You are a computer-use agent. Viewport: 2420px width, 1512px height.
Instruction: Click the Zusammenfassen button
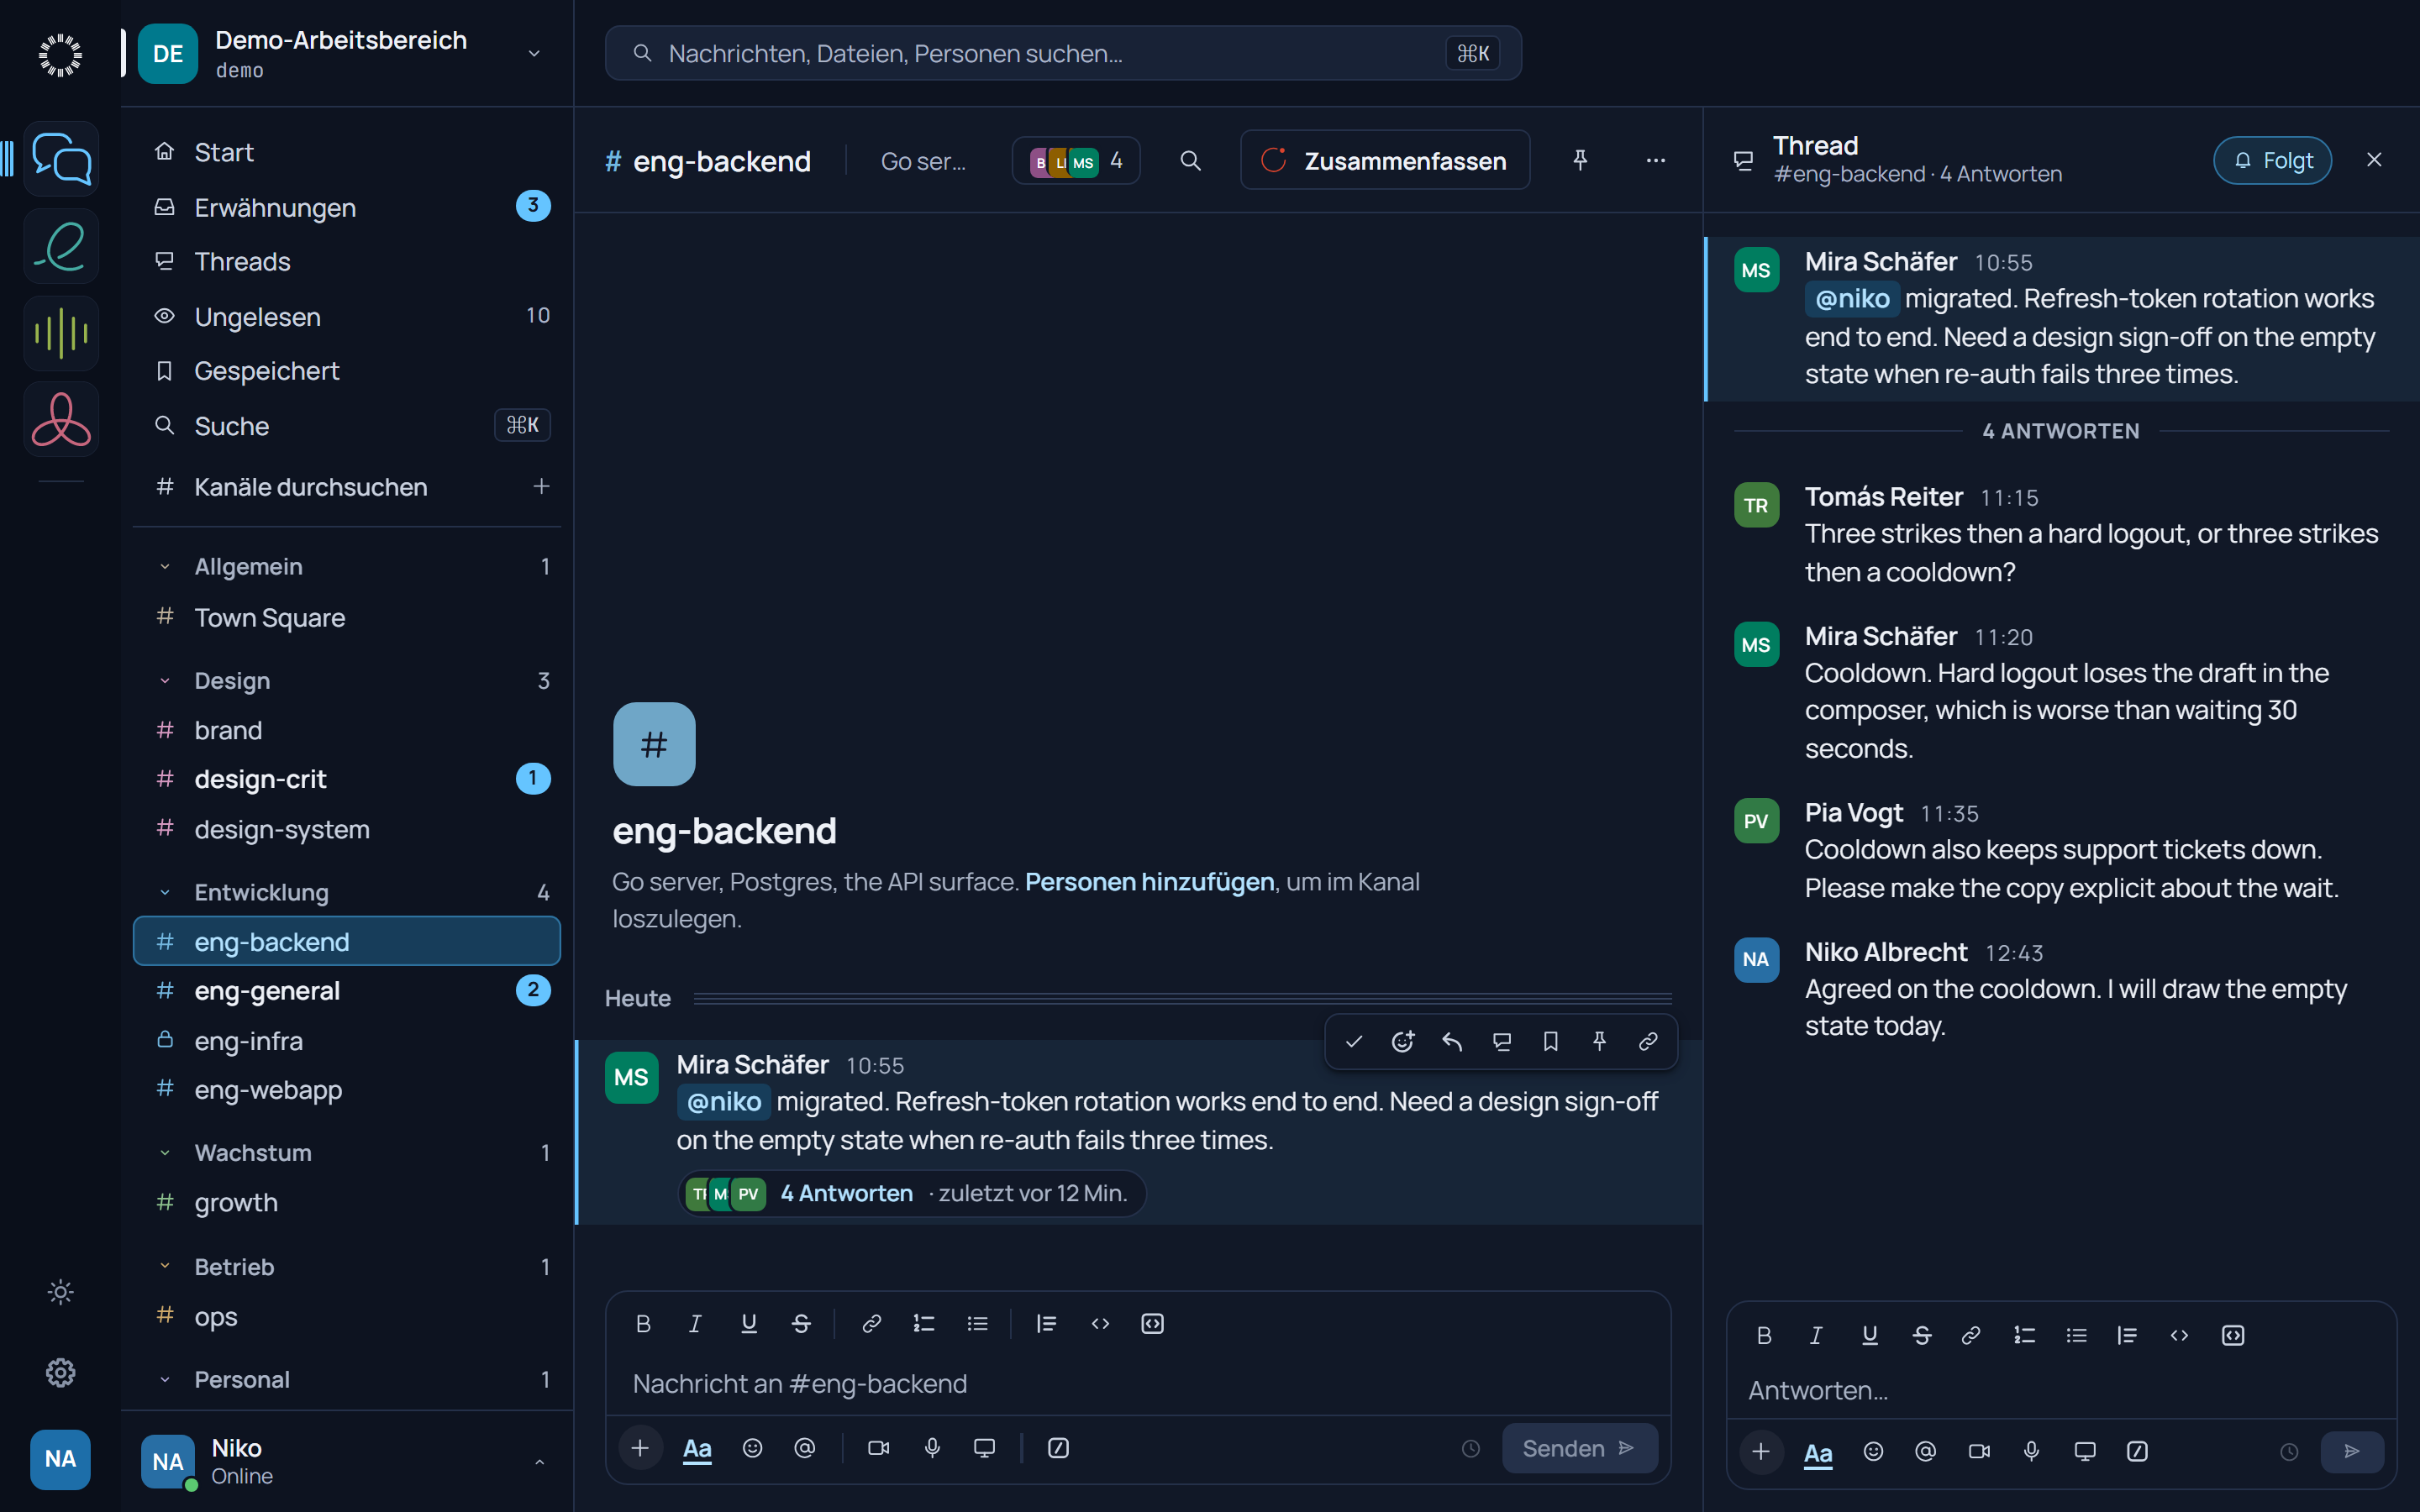pyautogui.click(x=1385, y=161)
